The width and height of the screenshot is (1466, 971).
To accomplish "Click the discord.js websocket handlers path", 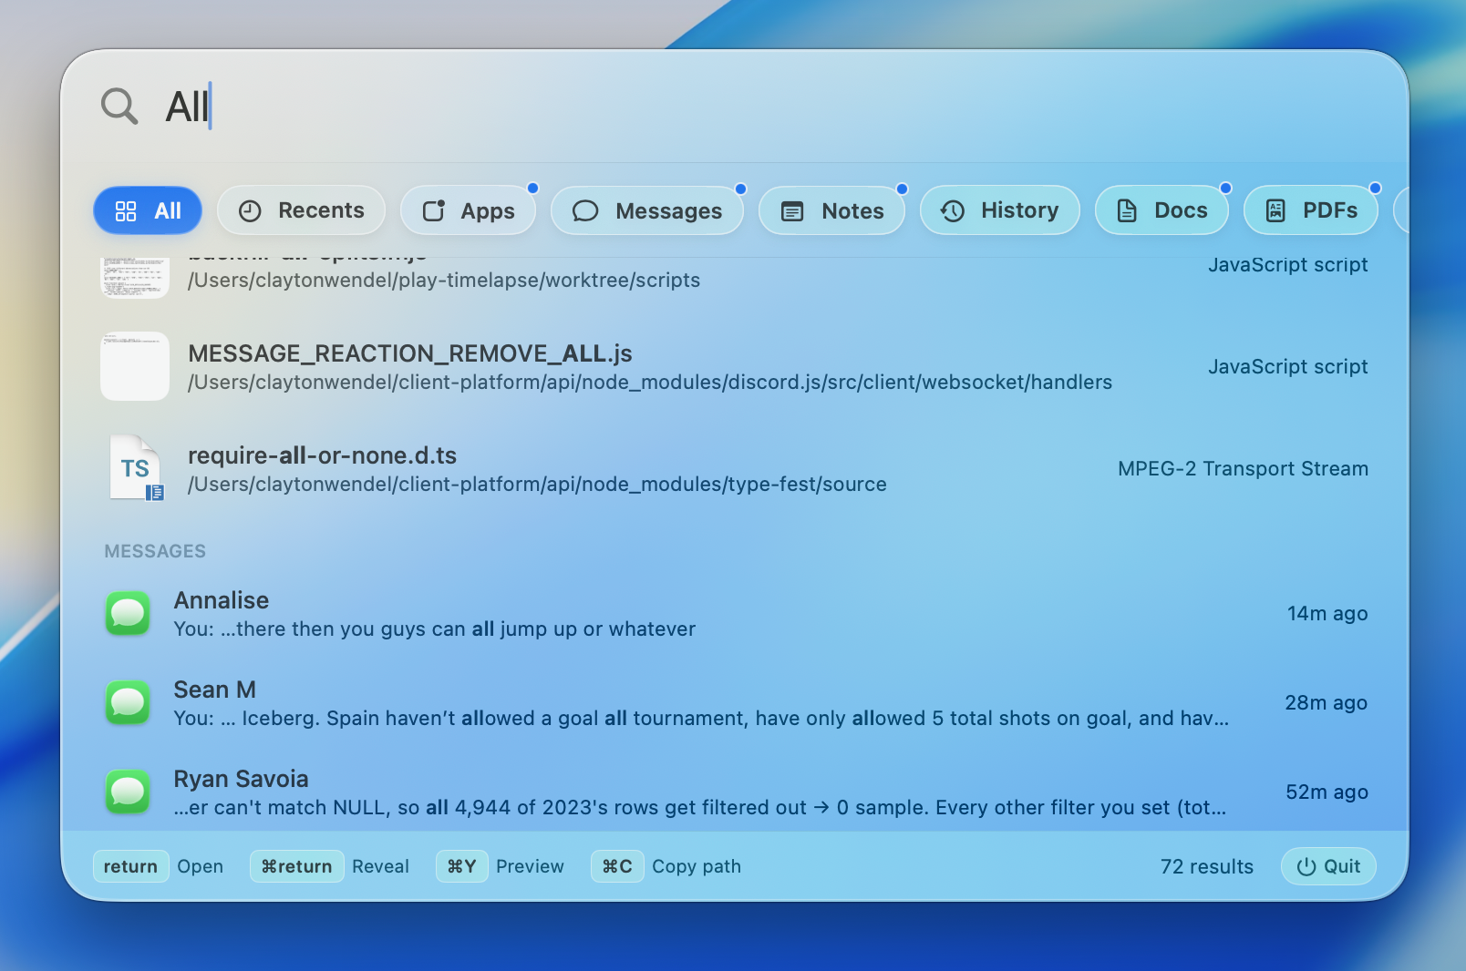I will click(650, 383).
